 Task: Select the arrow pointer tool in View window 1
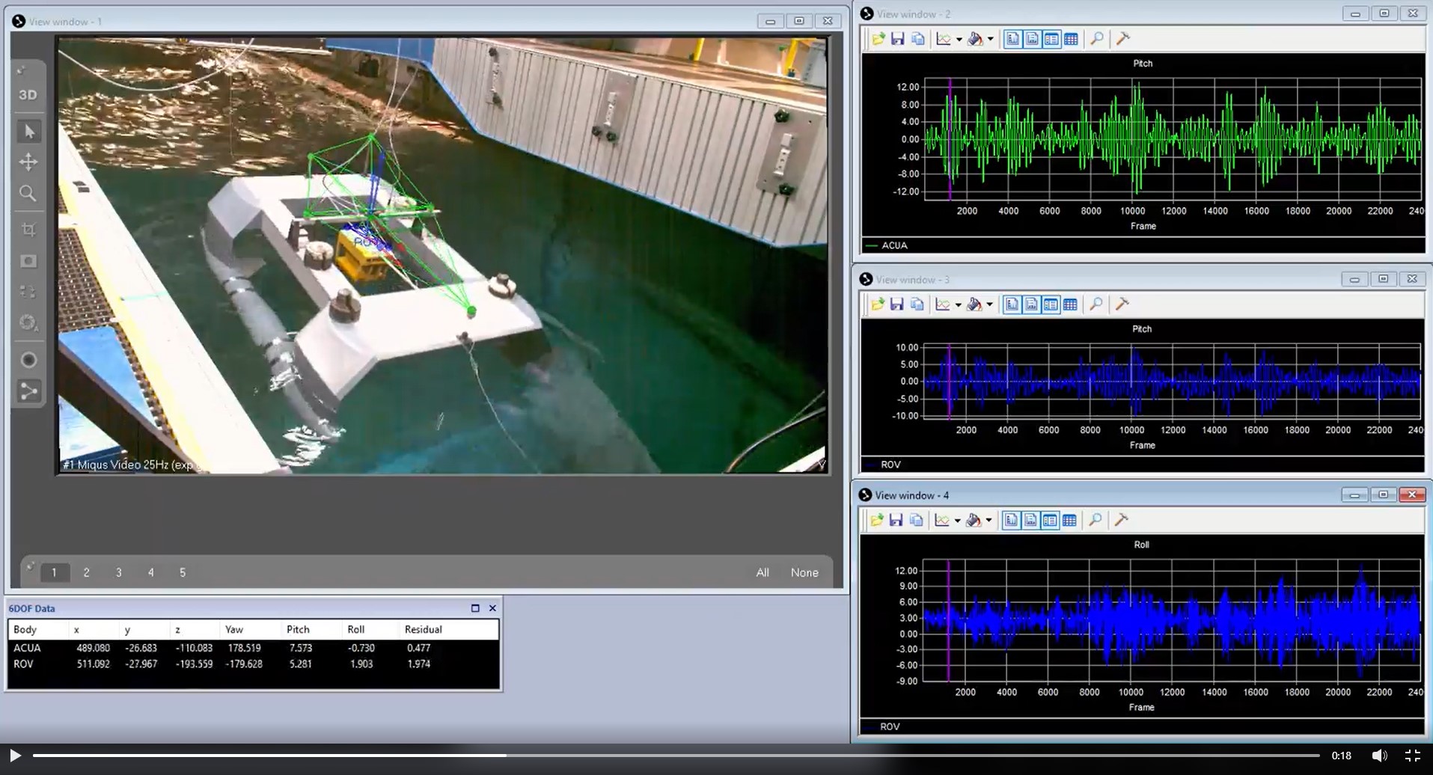[x=28, y=132]
